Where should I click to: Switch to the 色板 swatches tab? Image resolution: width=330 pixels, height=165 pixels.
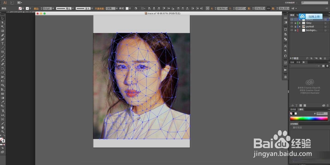pyautogui.click(x=292, y=62)
